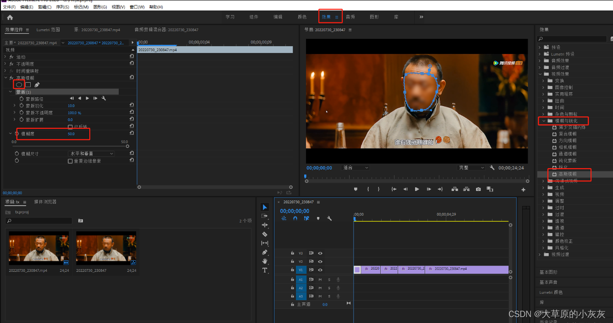Expand the 预设 effects folder
Screen dimensions: 613x323
pyautogui.click(x=540, y=47)
